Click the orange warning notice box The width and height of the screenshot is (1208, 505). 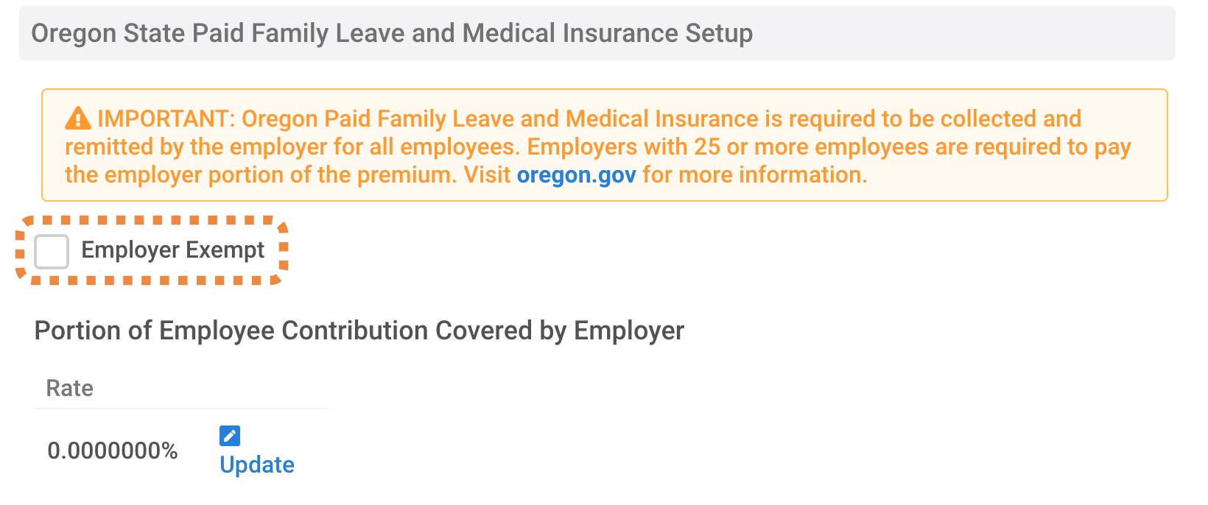(605, 145)
